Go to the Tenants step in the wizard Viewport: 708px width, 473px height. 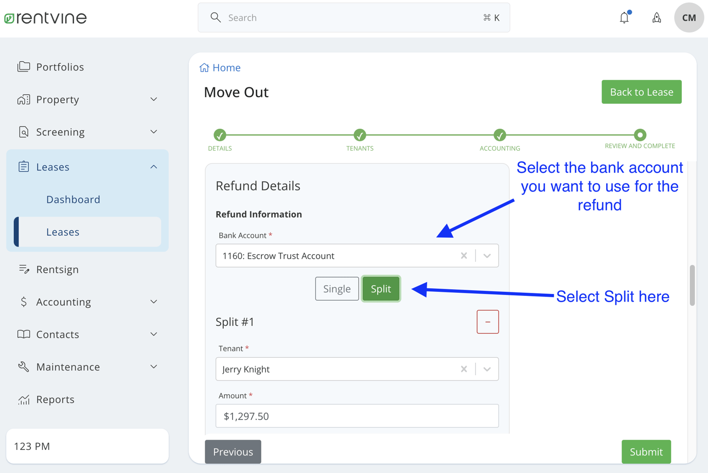pyautogui.click(x=360, y=135)
